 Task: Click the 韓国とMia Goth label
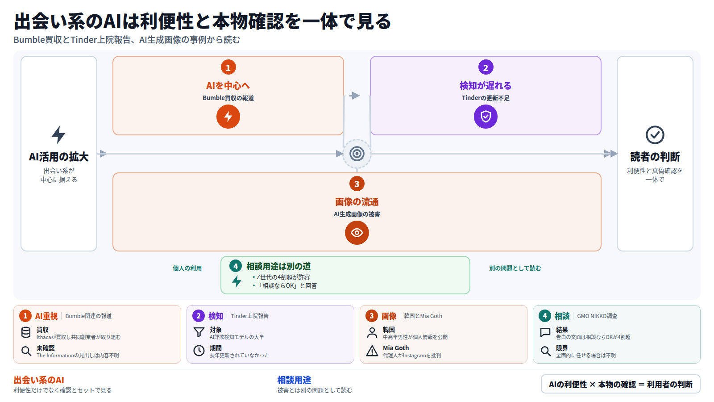click(x=423, y=316)
